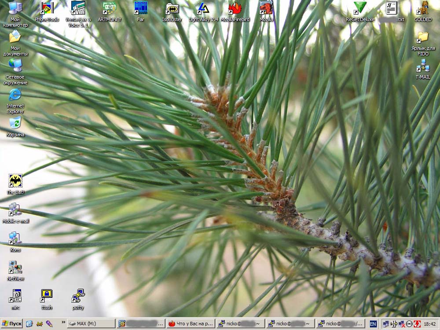Image resolution: width=440 pixels, height=330 pixels.
Task: Expand the quick launch overflow chevron
Action: tap(63, 323)
